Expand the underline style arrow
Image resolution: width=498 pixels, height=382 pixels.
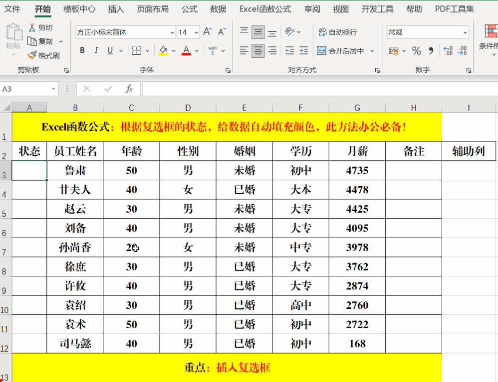[121, 50]
